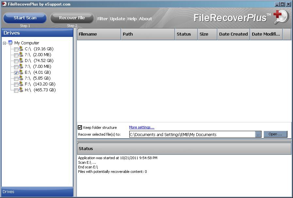Click the C:\ drive icon

point(21,49)
